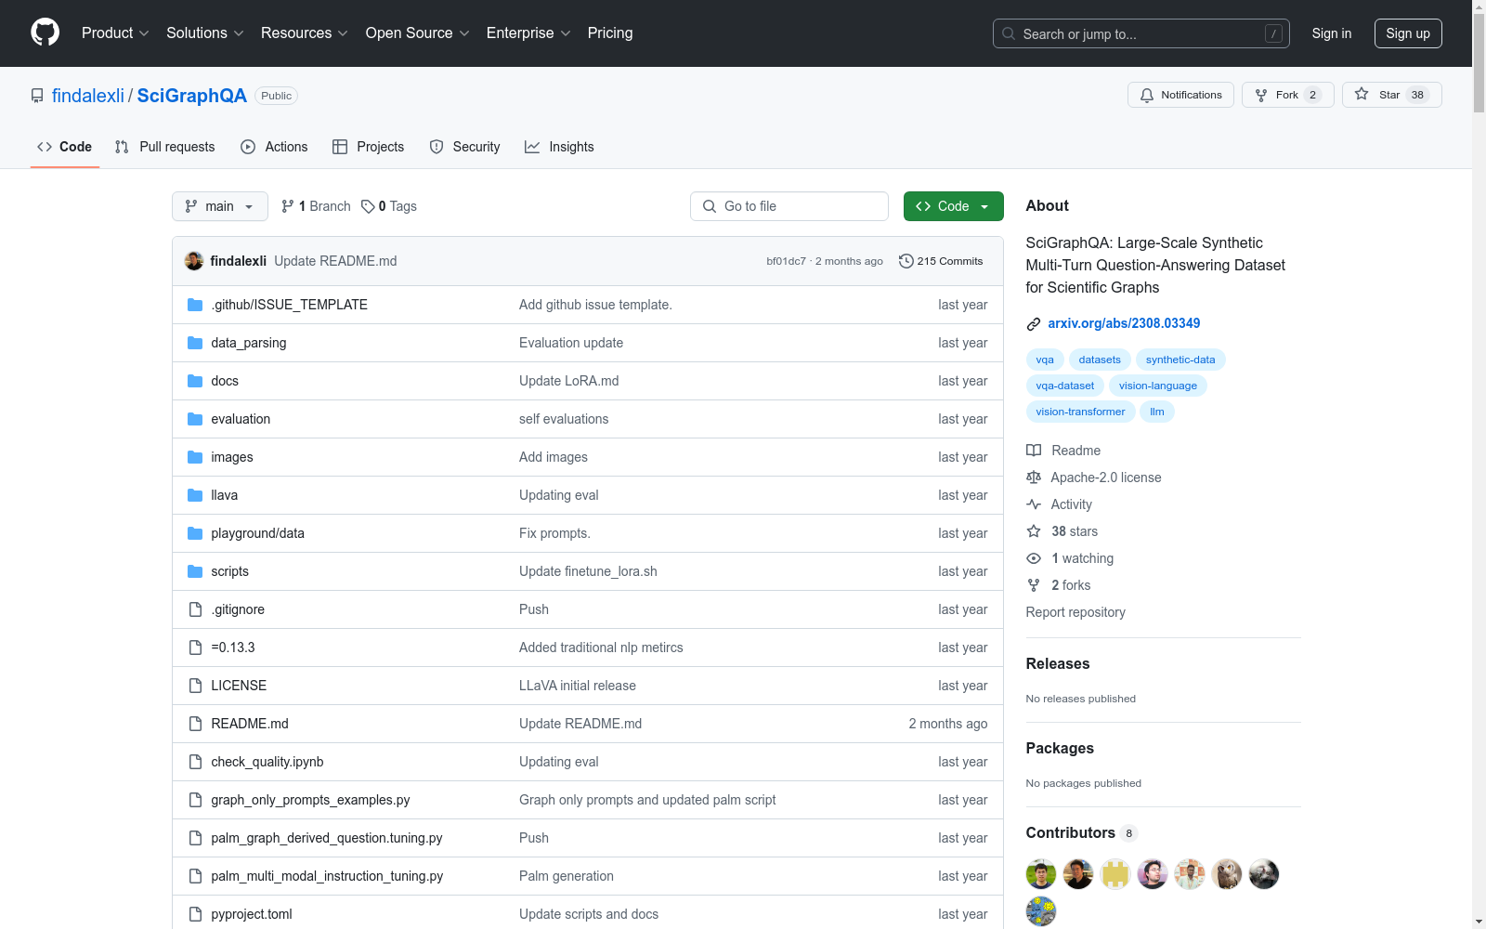Screen dimensions: 1486x929
Task: Open the Contributors section heading
Action: point(1071,832)
